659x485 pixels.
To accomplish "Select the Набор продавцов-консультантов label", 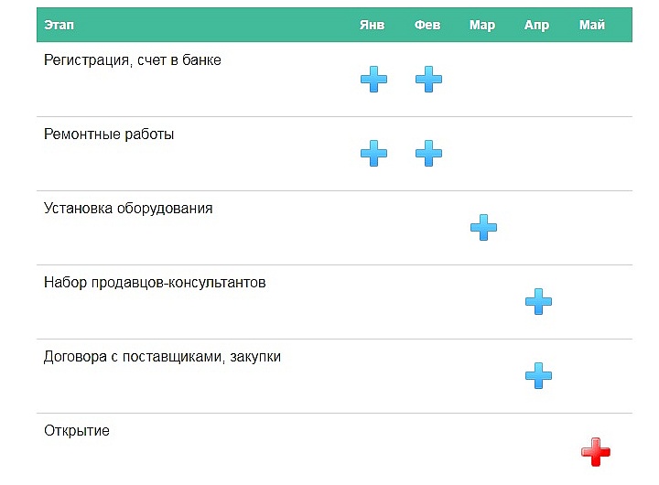I will pyautogui.click(x=155, y=283).
